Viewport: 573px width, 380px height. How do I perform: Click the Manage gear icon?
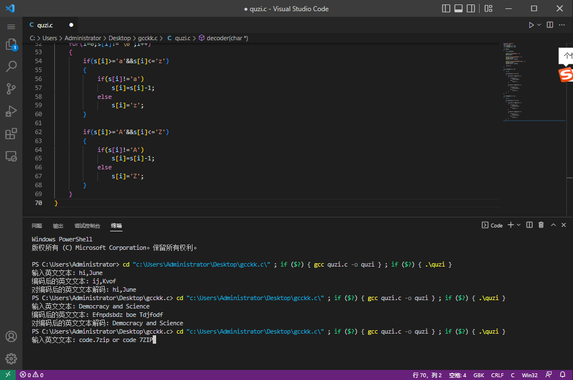[x=11, y=358]
